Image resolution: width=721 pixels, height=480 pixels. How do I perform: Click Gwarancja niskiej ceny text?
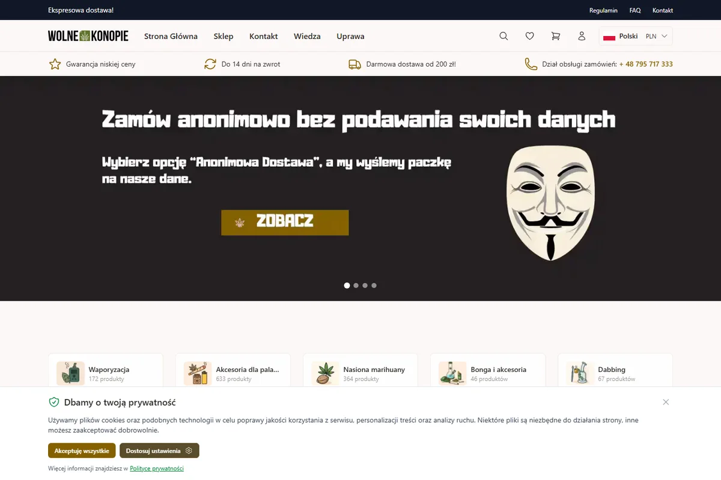pyautogui.click(x=101, y=64)
